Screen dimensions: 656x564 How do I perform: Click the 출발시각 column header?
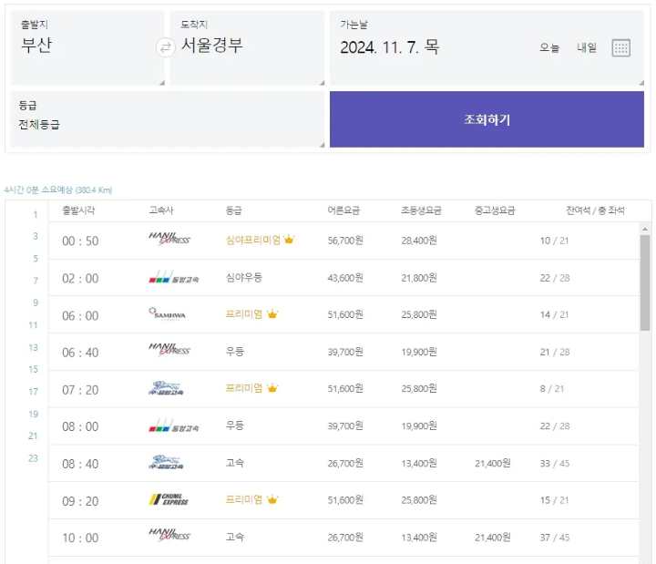point(78,210)
